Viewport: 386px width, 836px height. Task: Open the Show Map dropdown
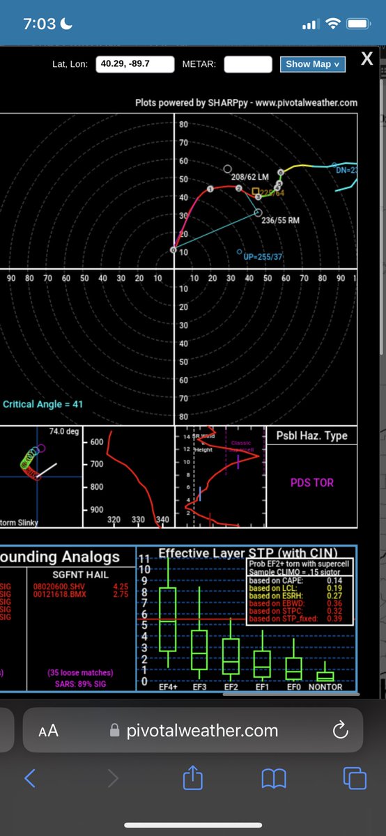[x=312, y=63]
